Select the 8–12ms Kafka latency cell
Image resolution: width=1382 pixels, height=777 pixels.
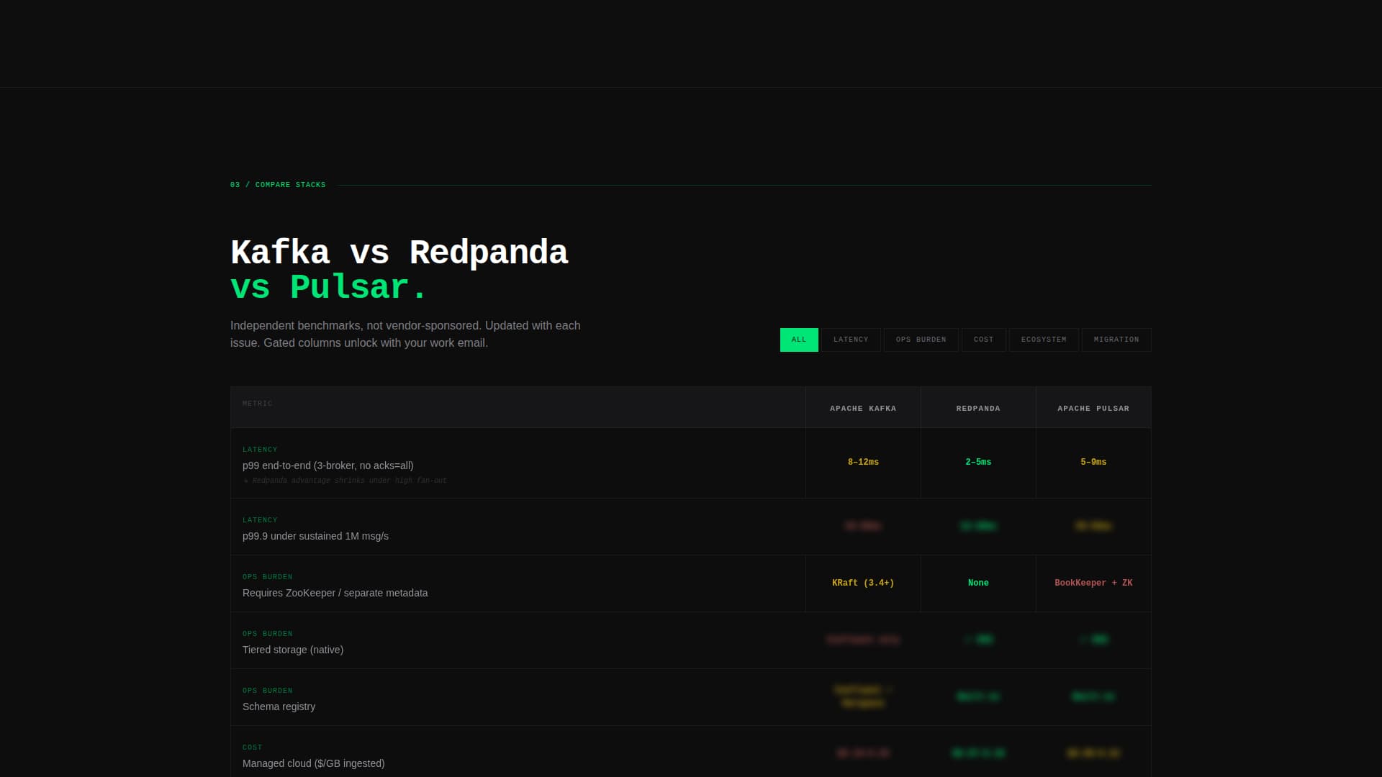tap(863, 463)
